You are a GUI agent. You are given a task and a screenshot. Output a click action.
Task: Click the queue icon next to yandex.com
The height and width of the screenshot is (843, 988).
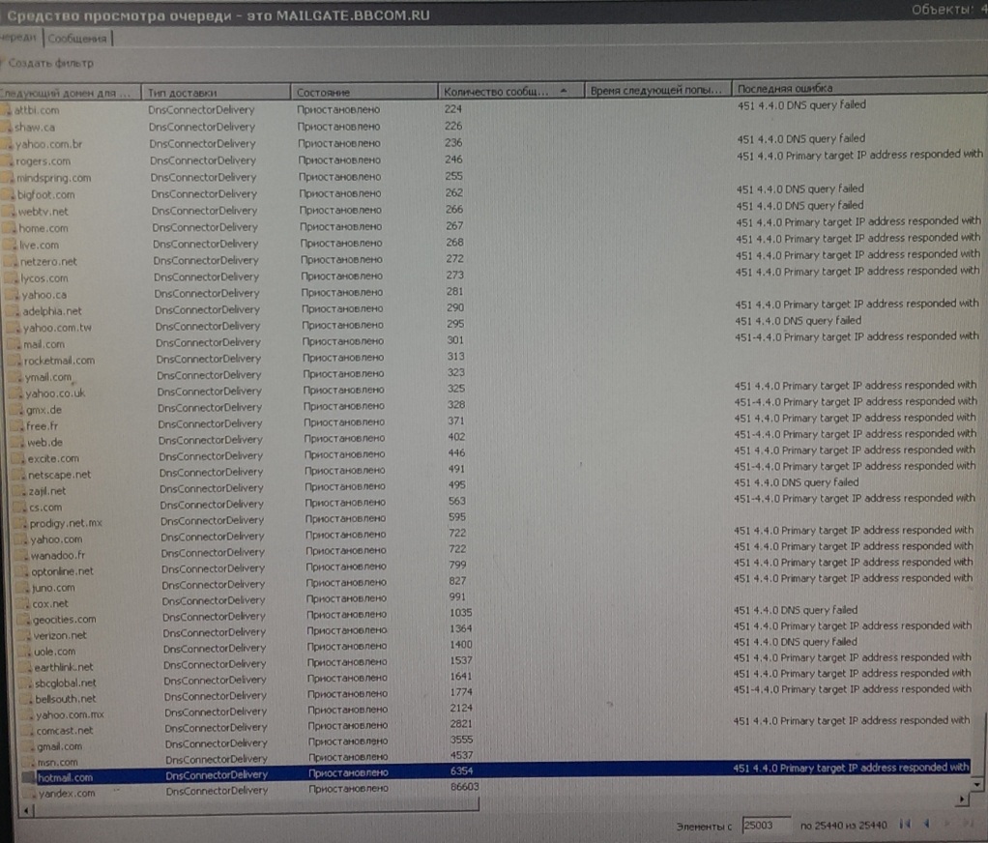[29, 794]
